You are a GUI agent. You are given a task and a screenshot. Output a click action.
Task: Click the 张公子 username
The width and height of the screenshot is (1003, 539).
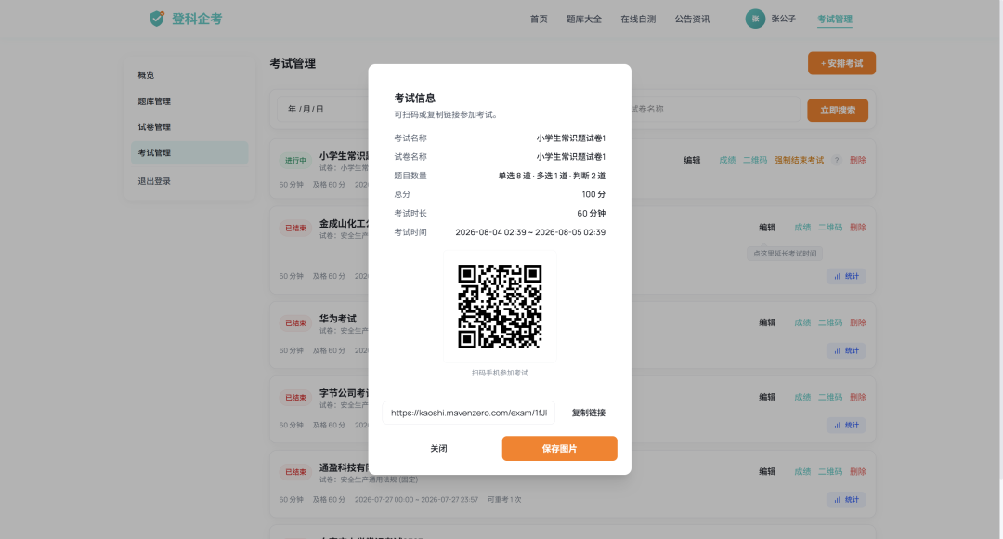point(784,19)
